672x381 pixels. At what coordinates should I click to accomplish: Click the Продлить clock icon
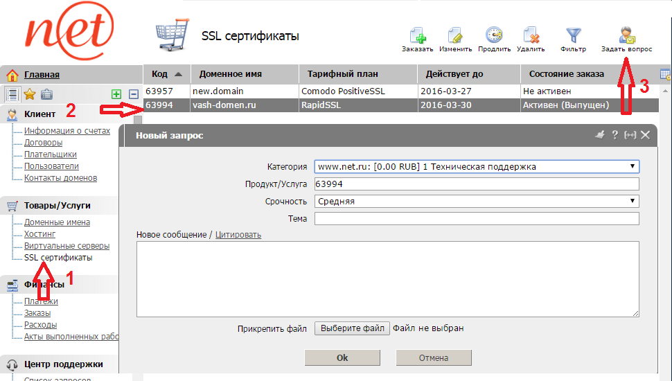(x=494, y=35)
